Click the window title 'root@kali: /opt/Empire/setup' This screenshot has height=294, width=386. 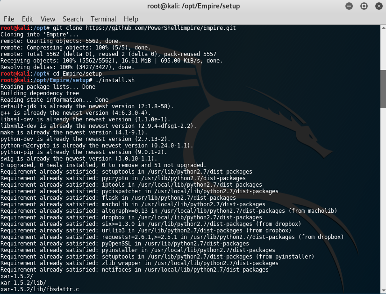point(193,6)
